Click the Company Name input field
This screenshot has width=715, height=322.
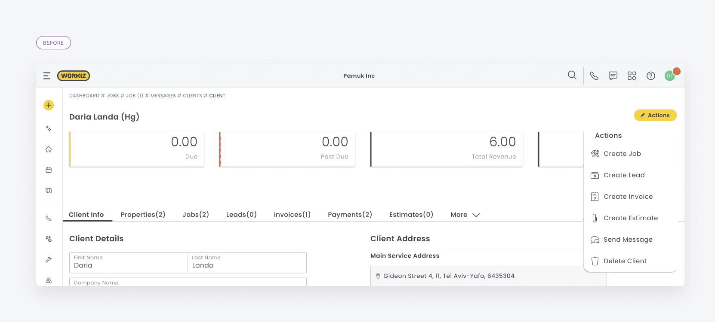pyautogui.click(x=188, y=282)
